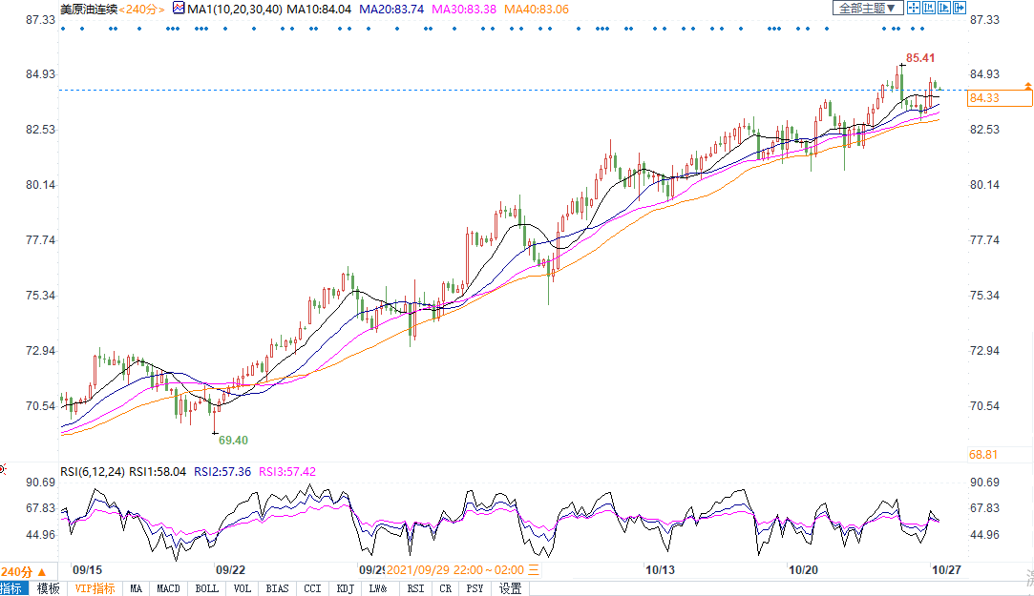Open the 全部主题 dropdown
Image resolution: width=1034 pixels, height=596 pixels.
tap(867, 8)
